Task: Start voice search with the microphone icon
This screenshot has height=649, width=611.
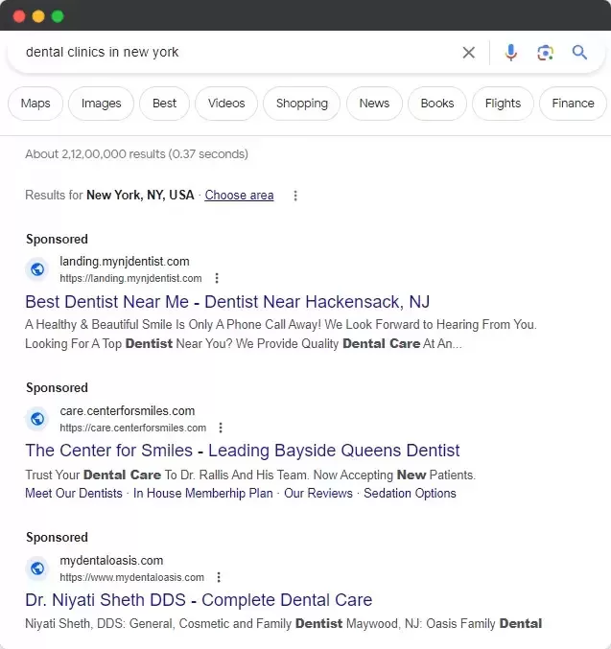Action: coord(510,53)
